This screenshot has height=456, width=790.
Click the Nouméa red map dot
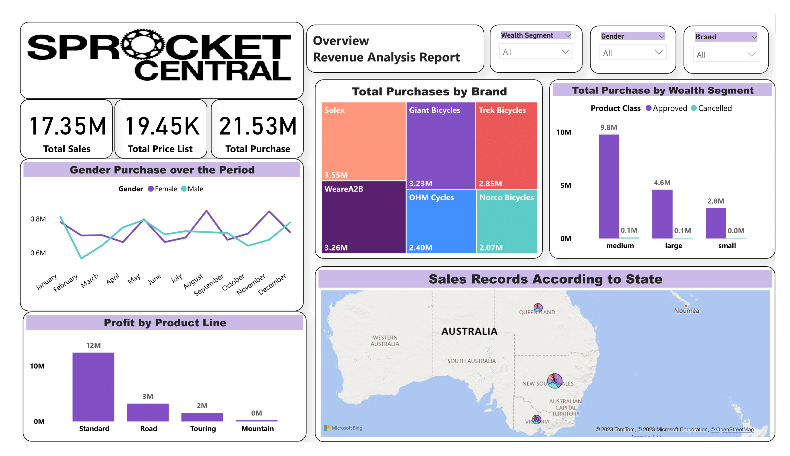click(x=686, y=306)
